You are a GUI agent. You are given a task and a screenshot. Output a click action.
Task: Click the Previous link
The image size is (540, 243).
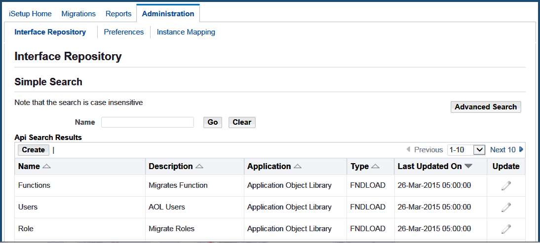click(428, 150)
